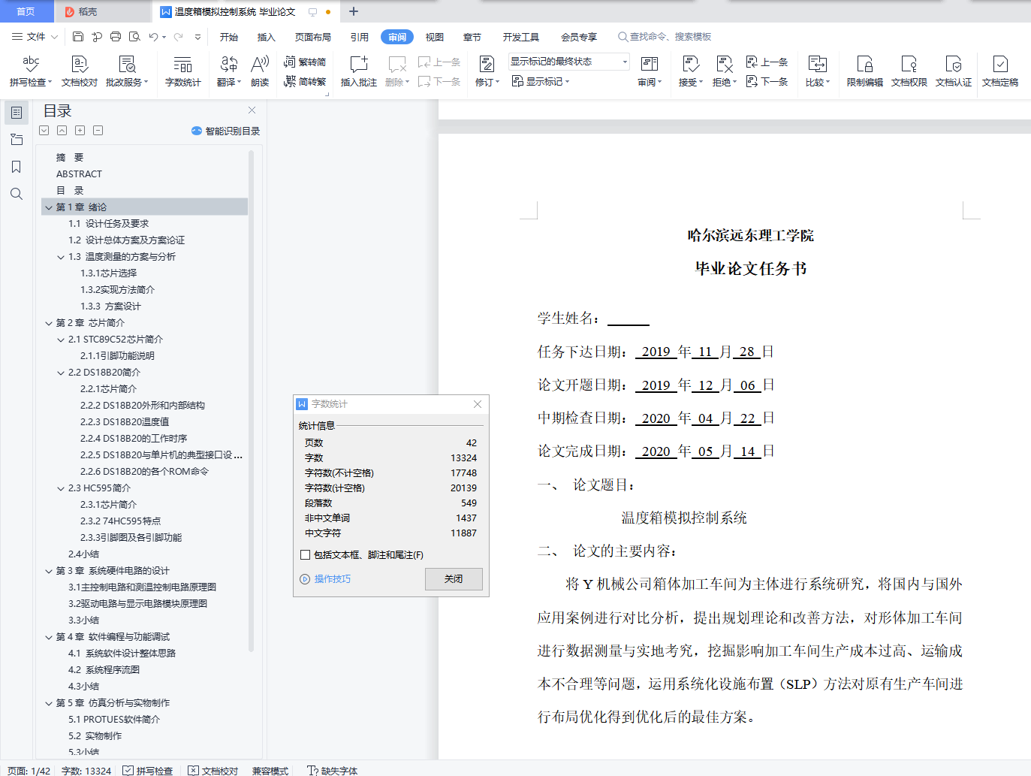Collapse the 第 3 章 系统硬件电路的设计 node
The image size is (1031, 776).
point(49,571)
